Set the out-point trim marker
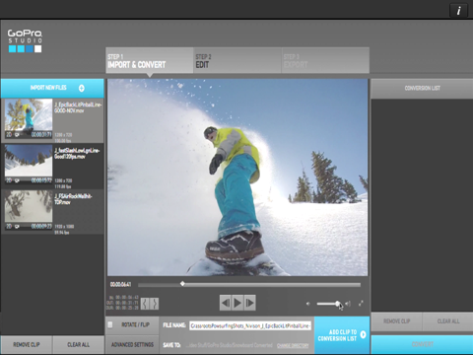The width and height of the screenshot is (473, 355). pos(155,304)
